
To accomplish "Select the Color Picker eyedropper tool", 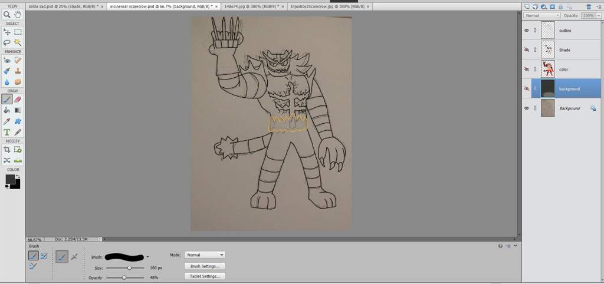I will (7, 121).
